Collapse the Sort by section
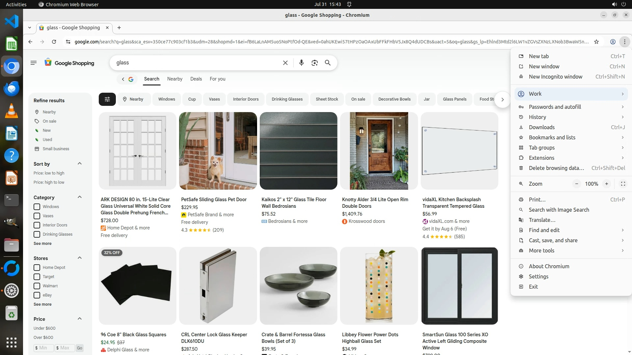 pyautogui.click(x=79, y=164)
